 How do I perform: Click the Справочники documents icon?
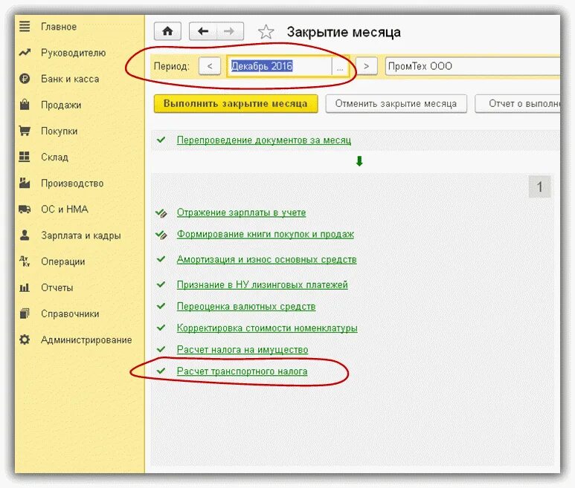(x=25, y=313)
